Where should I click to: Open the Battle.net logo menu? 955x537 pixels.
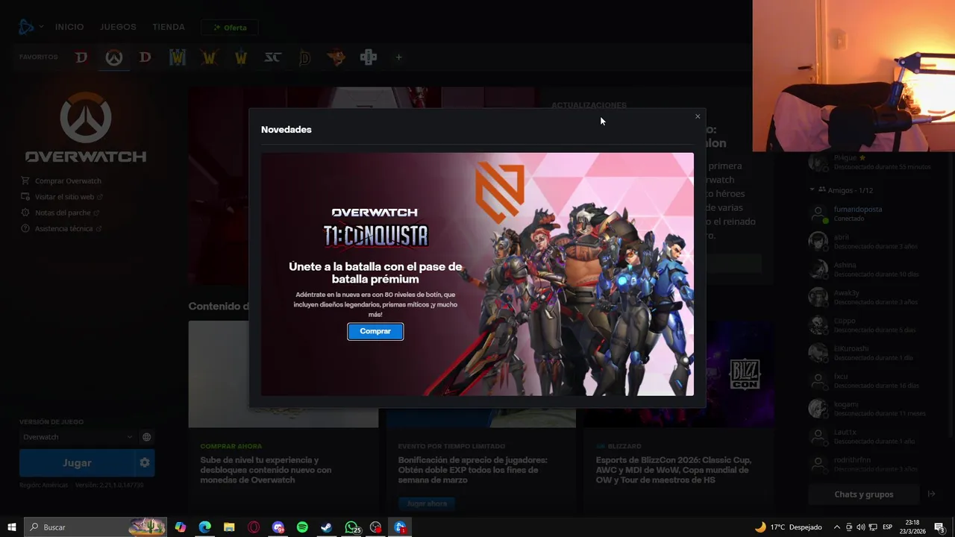tap(30, 27)
